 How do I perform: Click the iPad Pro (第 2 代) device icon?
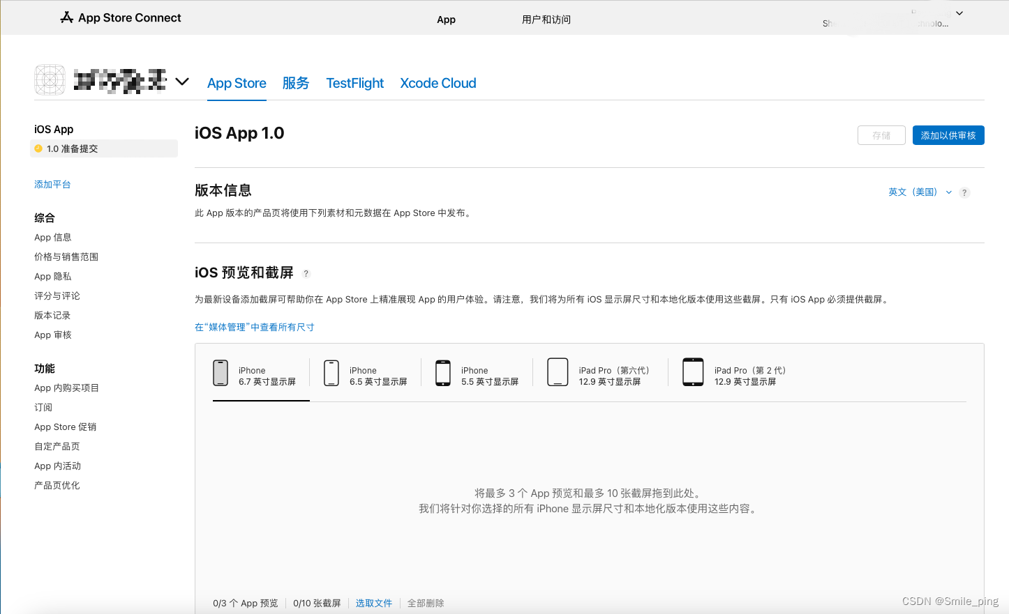(x=693, y=372)
